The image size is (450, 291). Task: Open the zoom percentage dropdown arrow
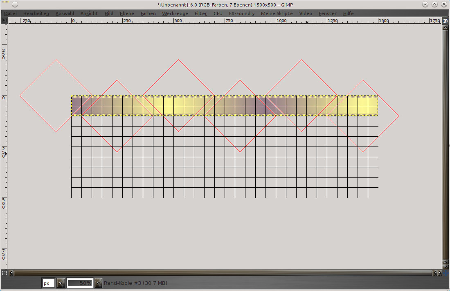[x=98, y=283]
